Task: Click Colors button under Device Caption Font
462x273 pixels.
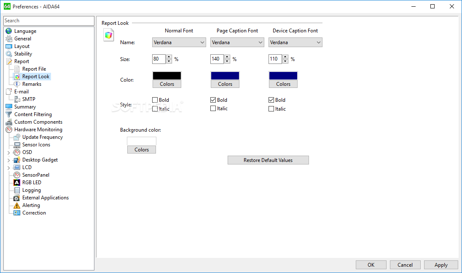Action: tap(283, 84)
